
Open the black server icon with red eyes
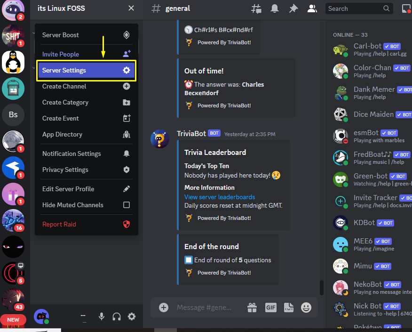point(13,247)
